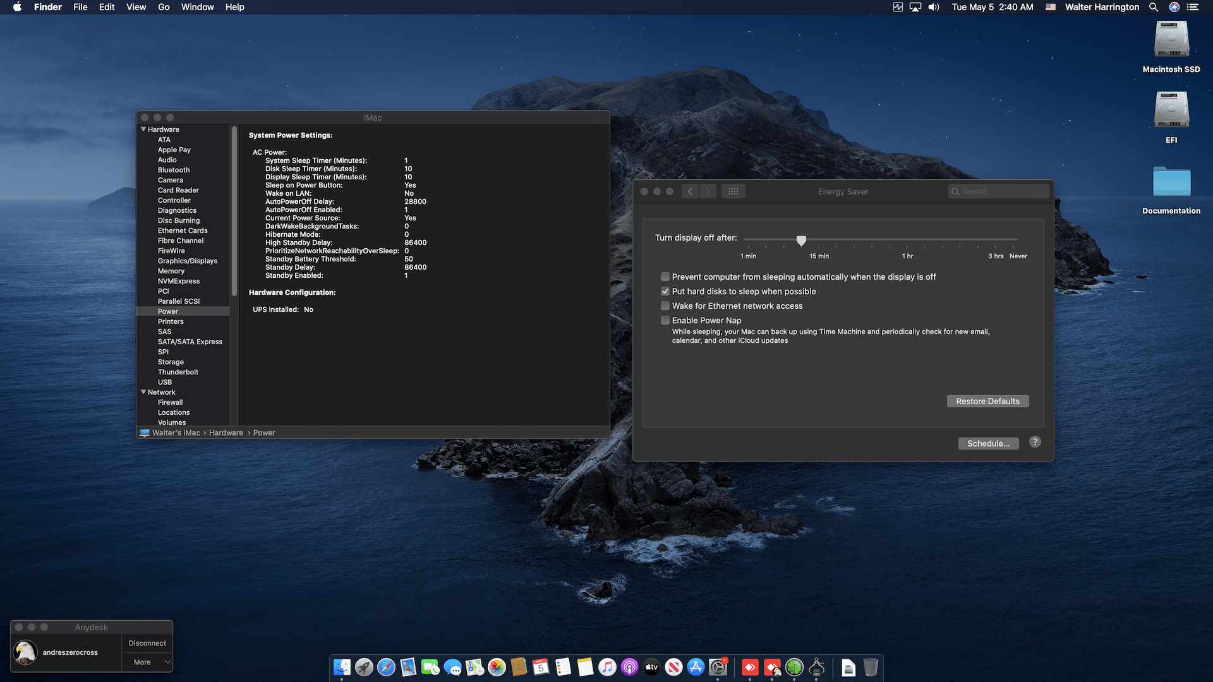Screen dimensions: 1213x682
Task: Open System Preferences dock icon
Action: pyautogui.click(x=718, y=667)
